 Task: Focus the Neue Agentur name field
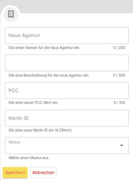pyautogui.click(x=67, y=35)
